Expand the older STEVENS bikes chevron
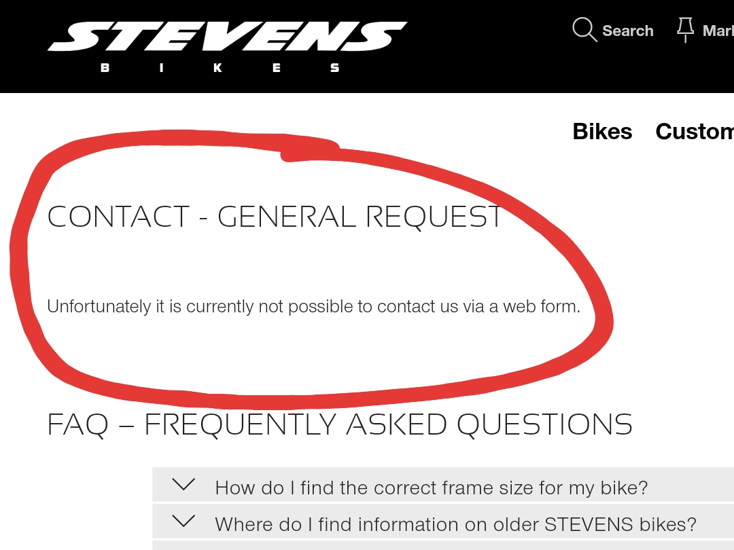 (183, 522)
